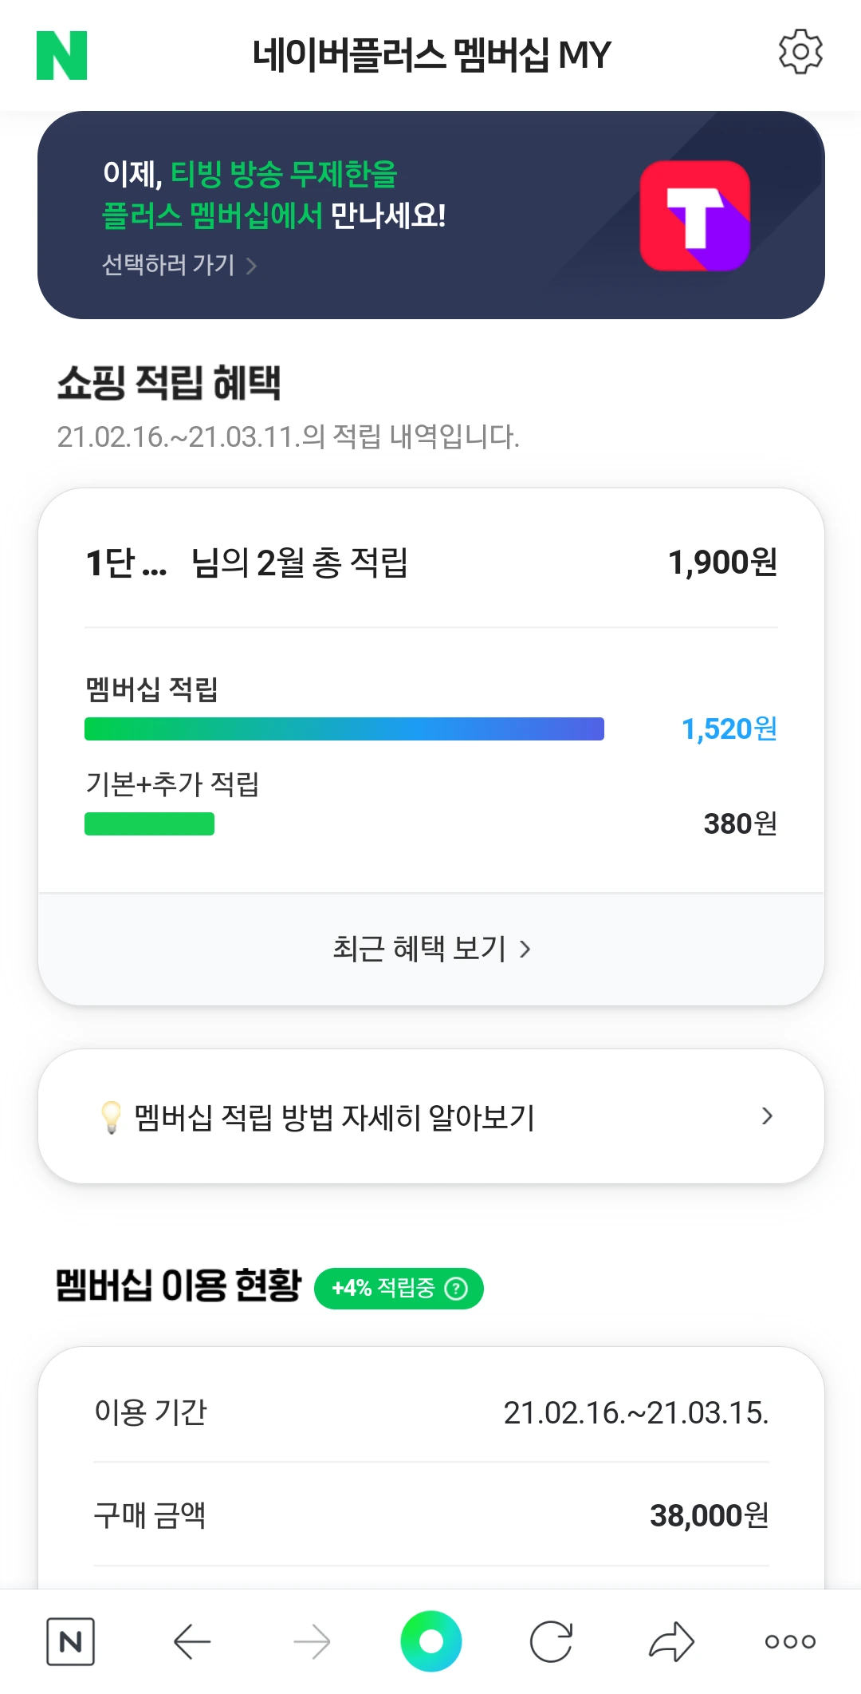Tap the TVING T app icon

[694, 215]
